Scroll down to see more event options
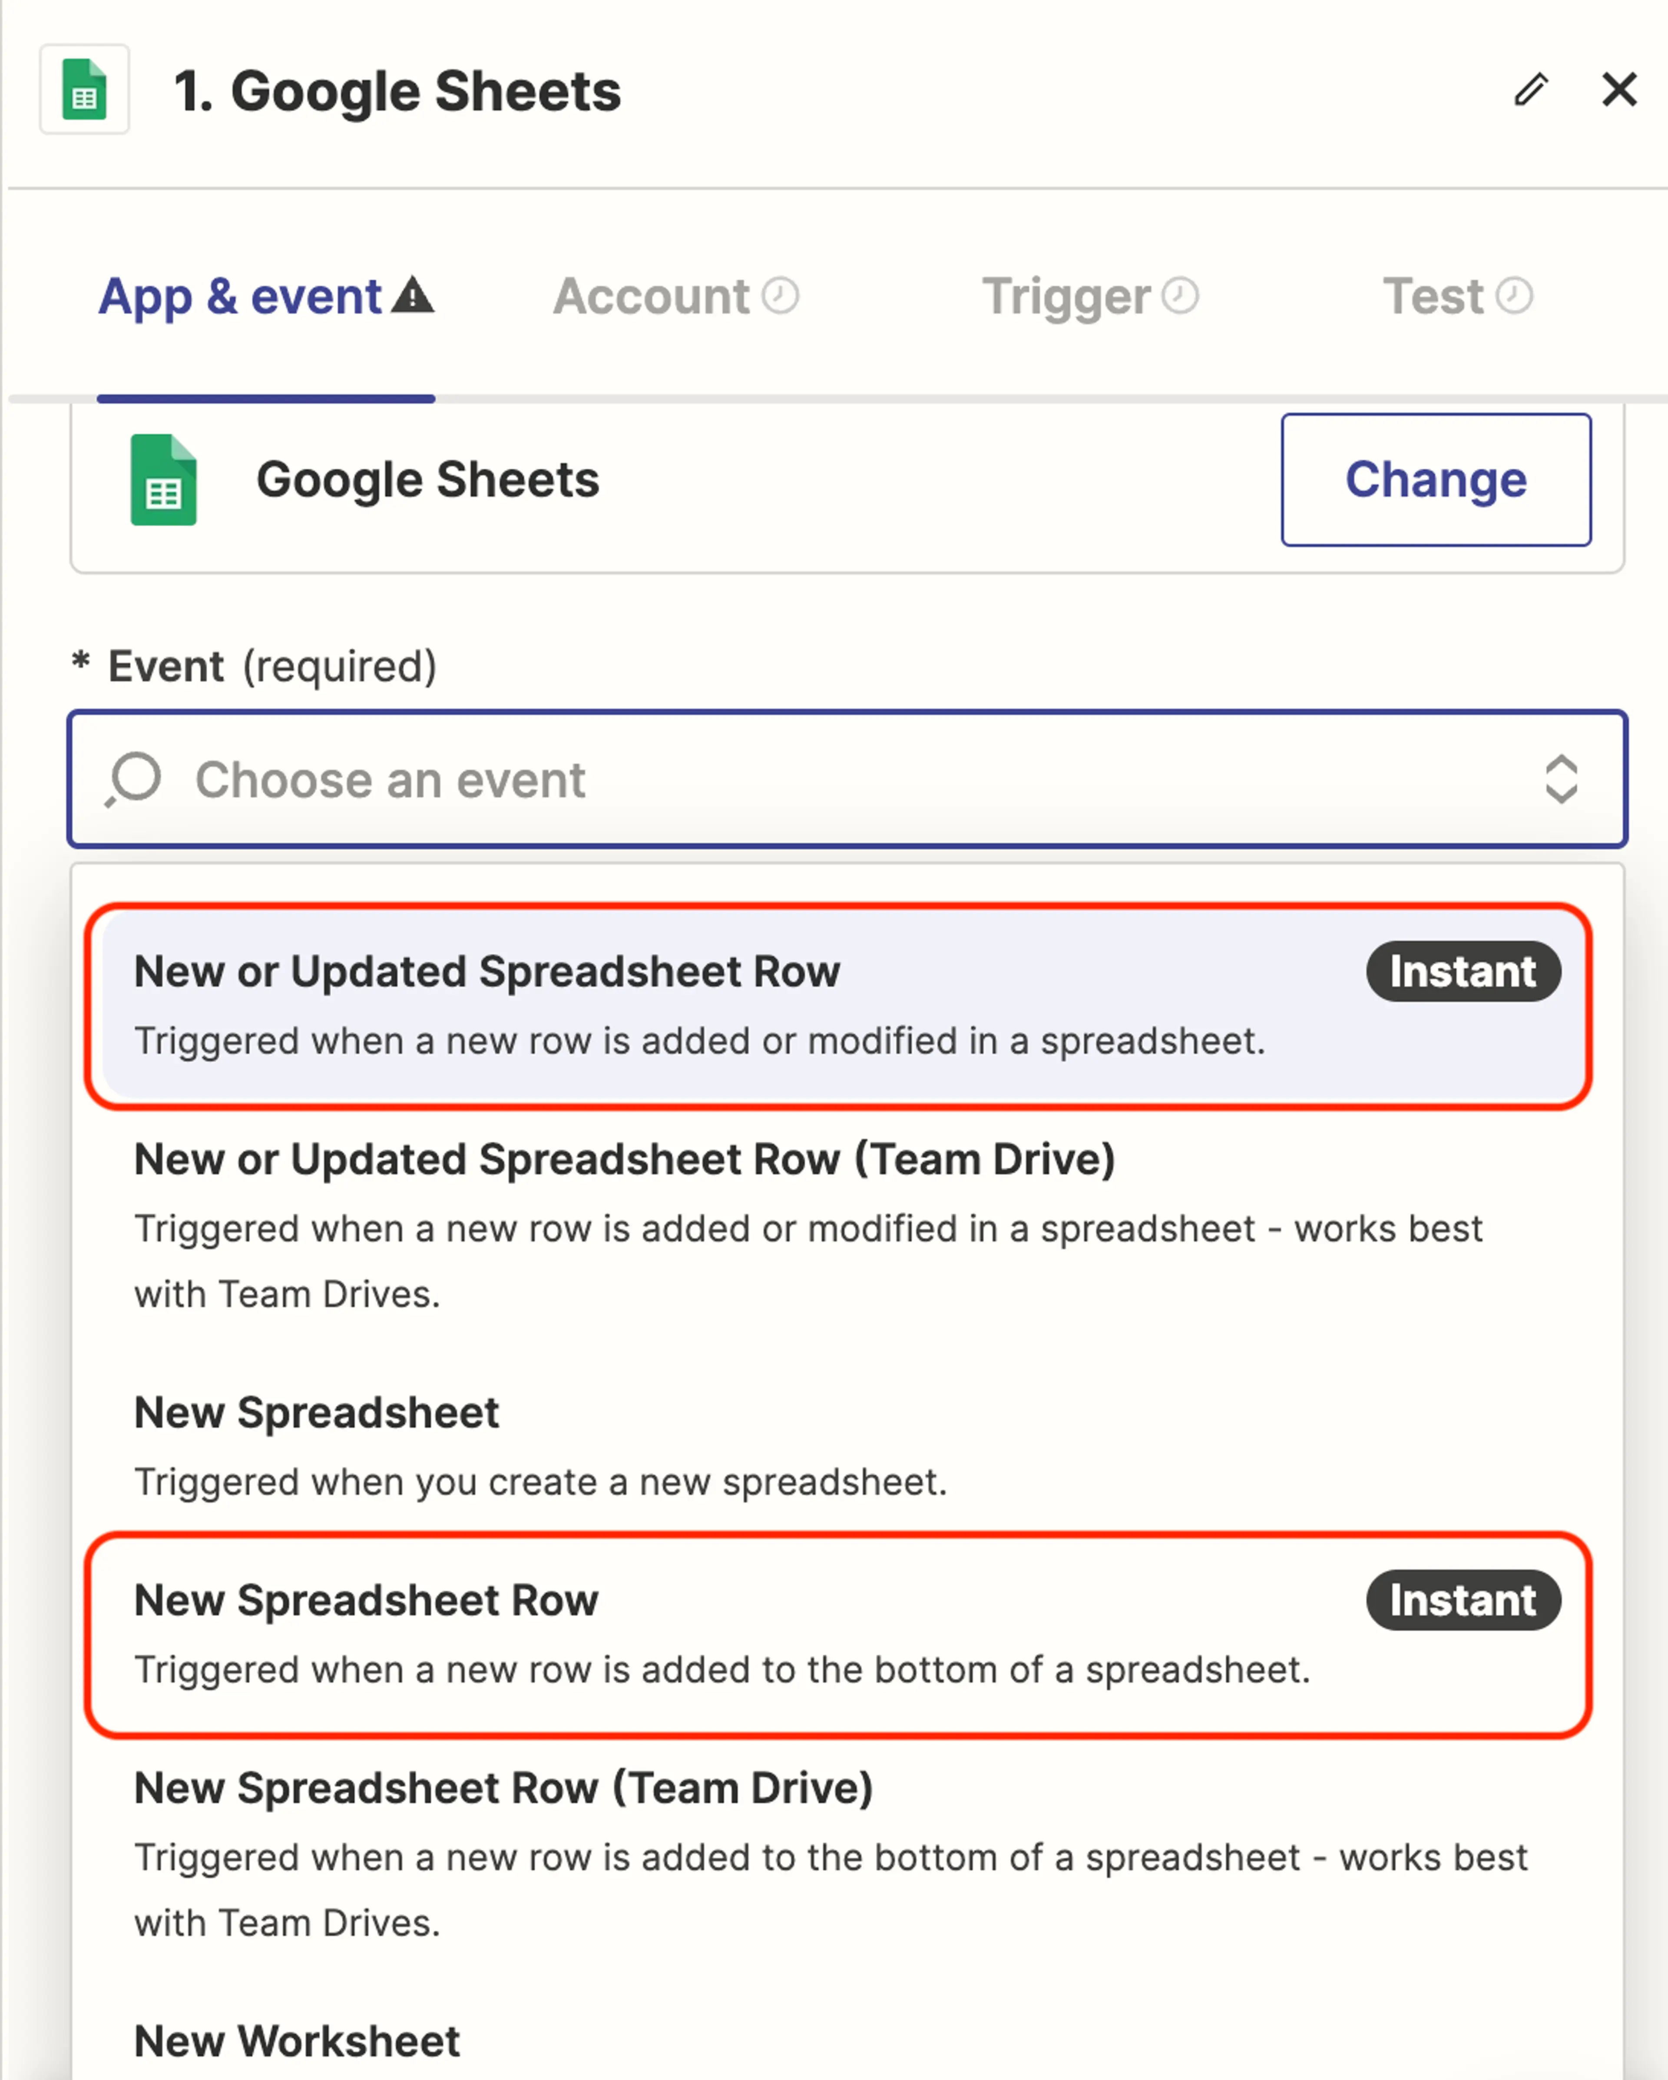This screenshot has width=1668, height=2080. coord(834,2043)
